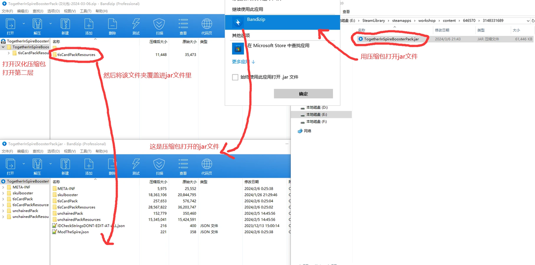Click Test lightning icon in the jar window toolbar
Viewport: 535px width, 265px height.
click(x=136, y=164)
